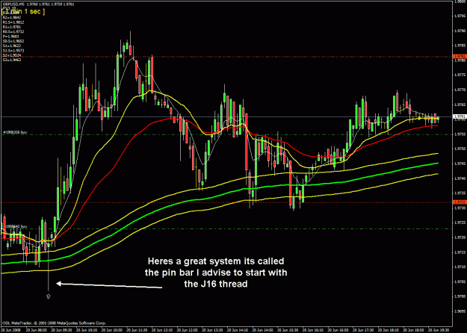Click the 1.9710 price scale label
The image size is (467, 333).
(x=460, y=267)
